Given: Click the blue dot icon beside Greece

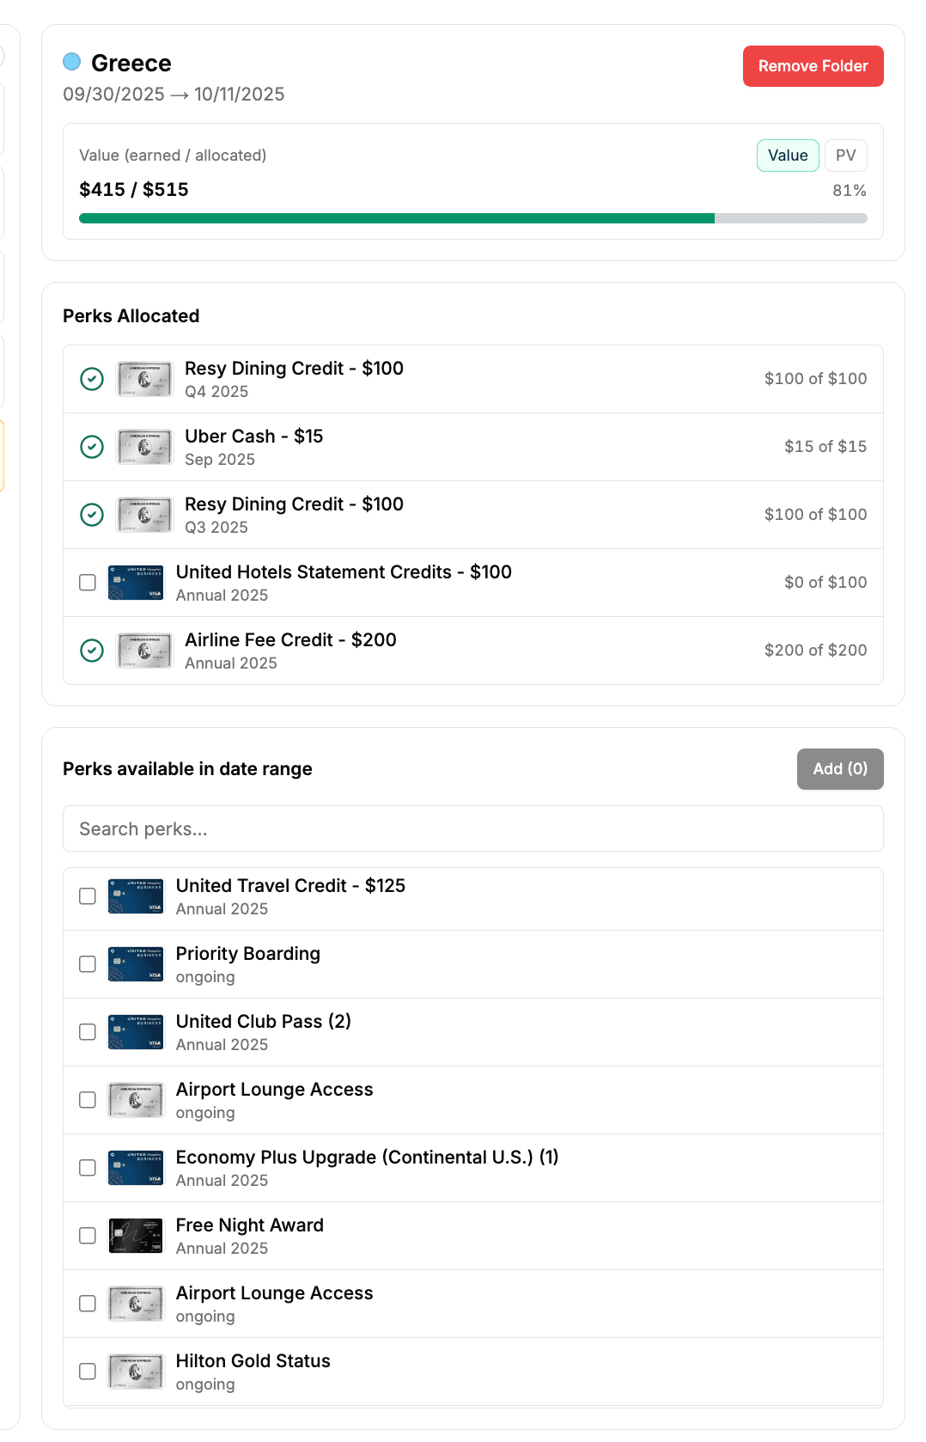Looking at the screenshot, I should pos(72,61).
